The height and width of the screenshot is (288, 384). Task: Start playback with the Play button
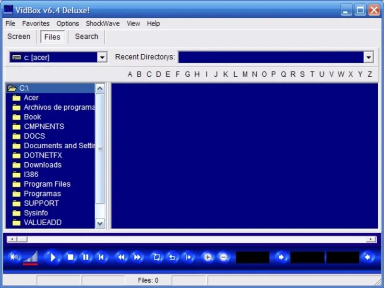point(52,257)
